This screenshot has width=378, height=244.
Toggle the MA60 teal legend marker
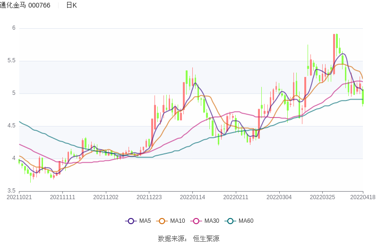[x=231, y=221]
